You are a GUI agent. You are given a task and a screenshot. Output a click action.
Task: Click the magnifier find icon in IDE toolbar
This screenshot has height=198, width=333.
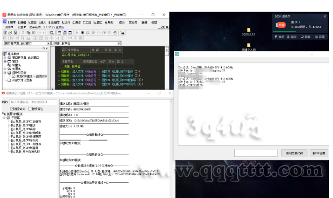coord(52,32)
